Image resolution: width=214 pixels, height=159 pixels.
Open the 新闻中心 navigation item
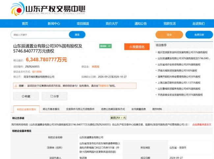[x=54, y=24]
